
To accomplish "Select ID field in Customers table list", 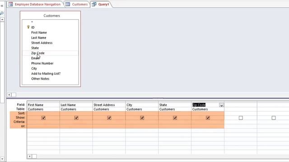I will tap(33, 27).
